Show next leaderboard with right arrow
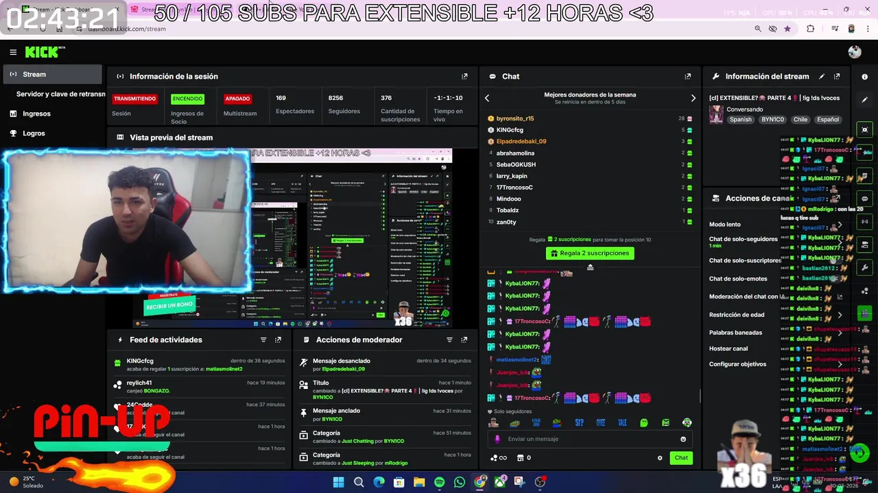Image resolution: width=878 pixels, height=493 pixels. (693, 98)
